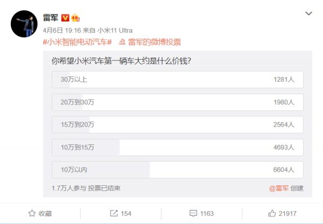This screenshot has width=323, height=224.
Task: Click the 小米11 Ultra source link
Action: coord(115,31)
